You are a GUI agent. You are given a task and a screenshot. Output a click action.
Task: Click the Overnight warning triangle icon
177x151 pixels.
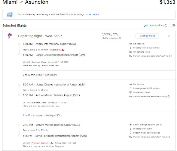coord(63,50)
